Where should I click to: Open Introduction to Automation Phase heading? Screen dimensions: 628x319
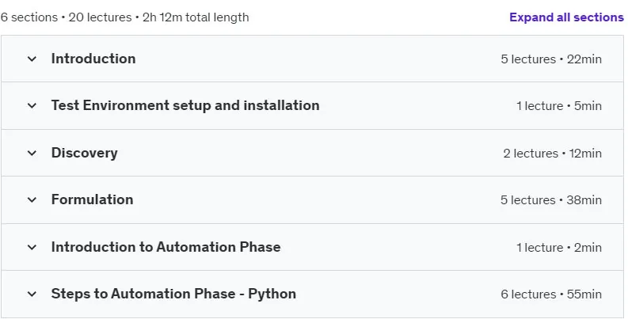[x=166, y=246]
